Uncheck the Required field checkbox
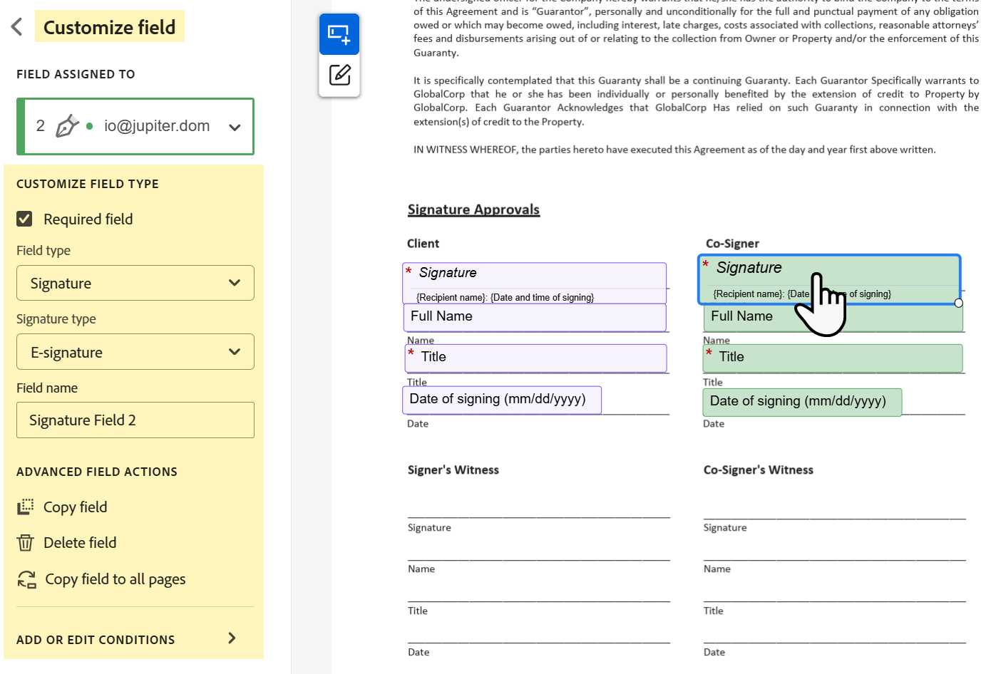The height and width of the screenshot is (674, 986). [x=25, y=219]
